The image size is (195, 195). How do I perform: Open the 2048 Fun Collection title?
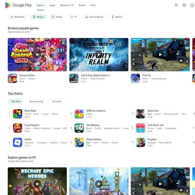tap(96, 111)
